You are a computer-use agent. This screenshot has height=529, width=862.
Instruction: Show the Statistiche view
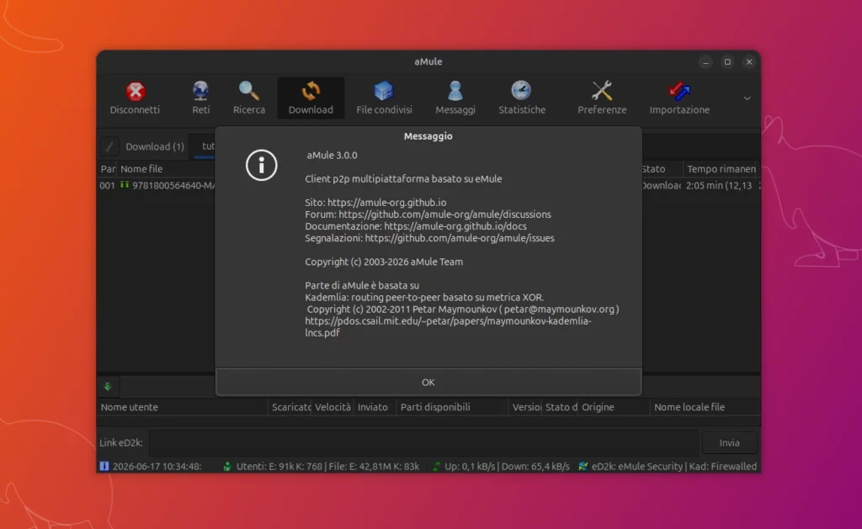(x=522, y=98)
